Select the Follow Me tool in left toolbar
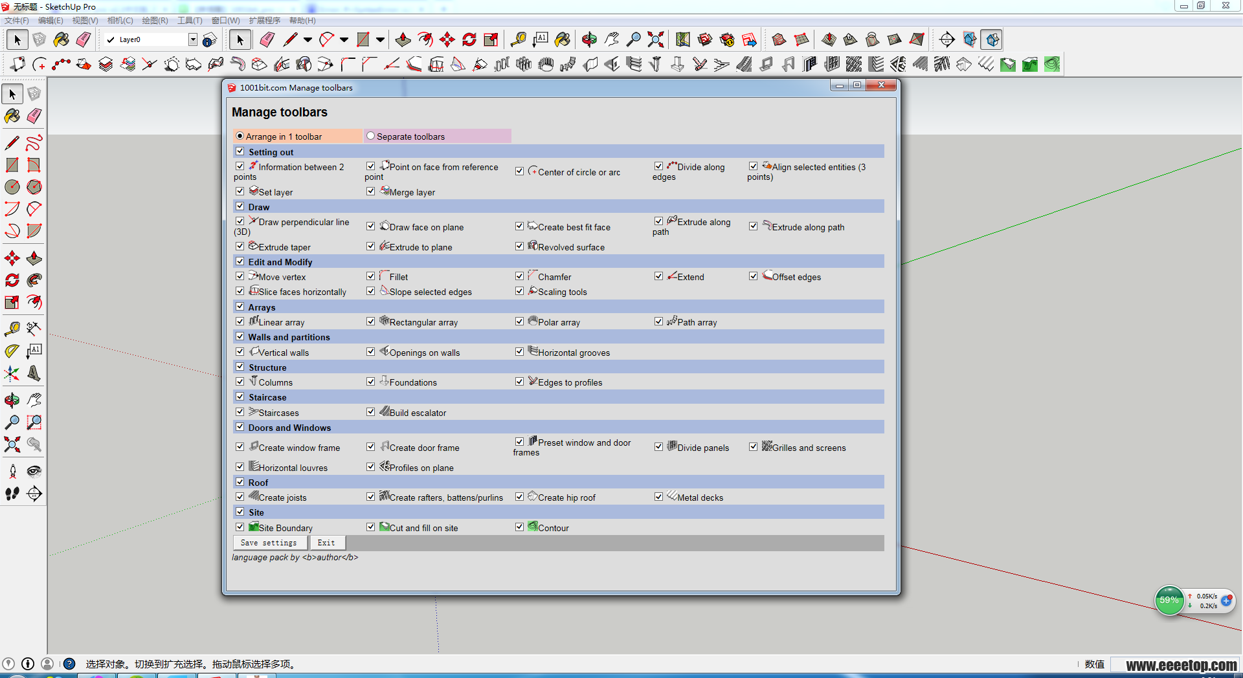 click(x=34, y=280)
